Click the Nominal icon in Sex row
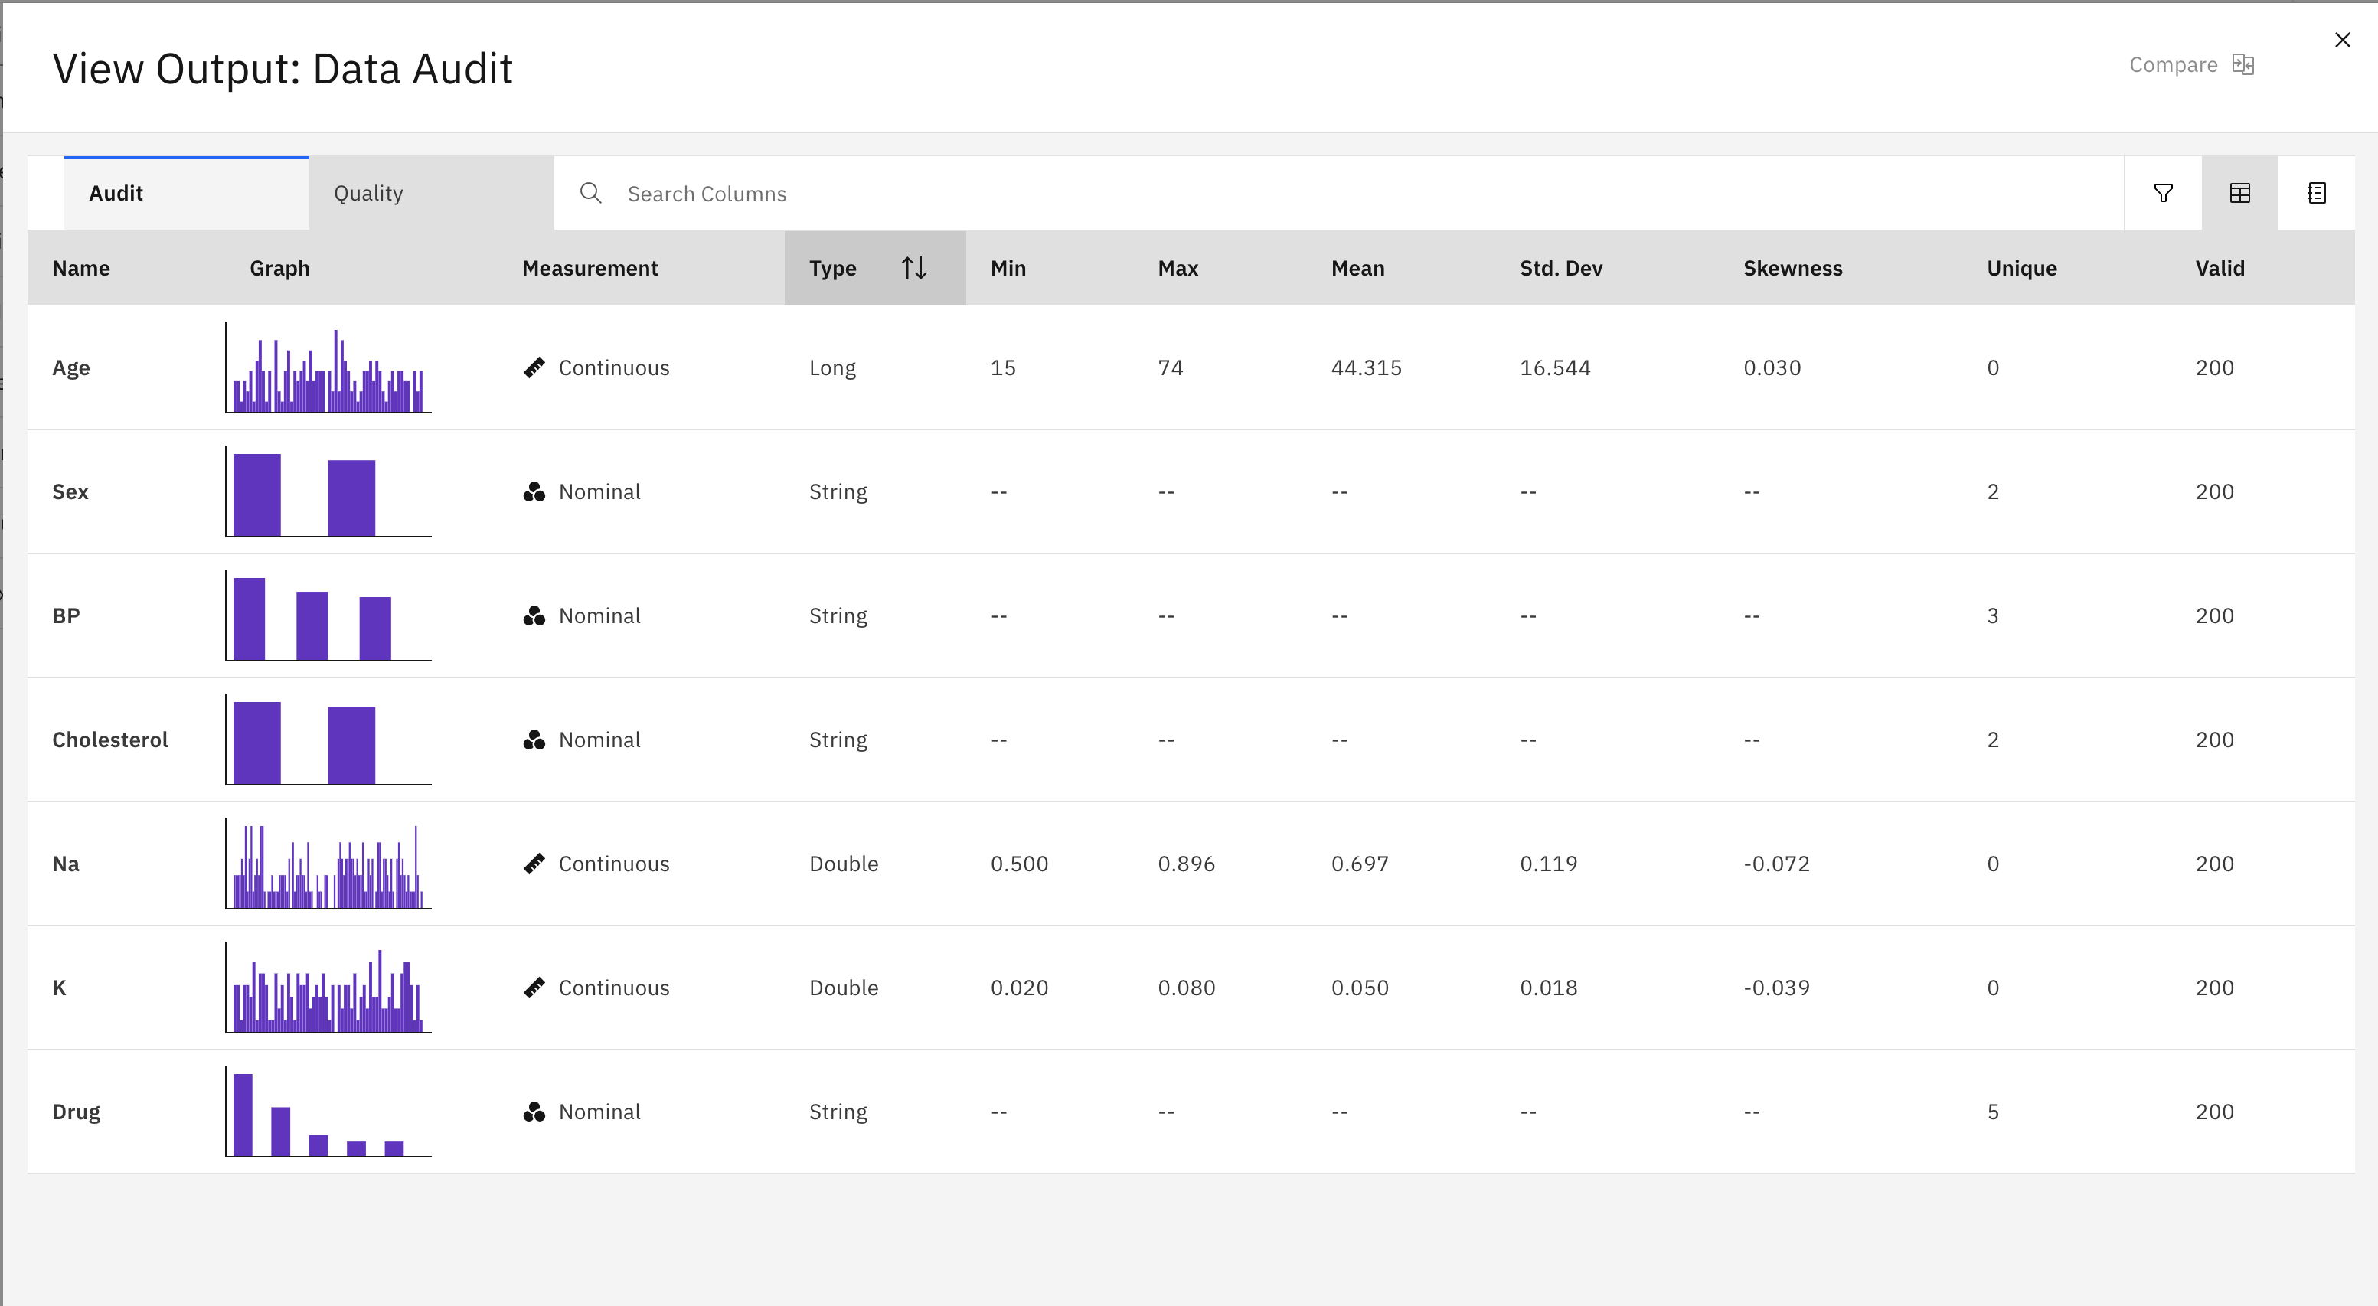 (534, 492)
